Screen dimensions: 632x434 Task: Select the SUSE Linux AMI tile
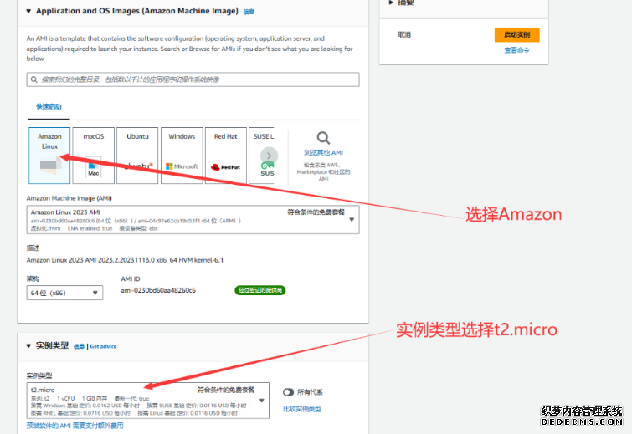point(266,155)
